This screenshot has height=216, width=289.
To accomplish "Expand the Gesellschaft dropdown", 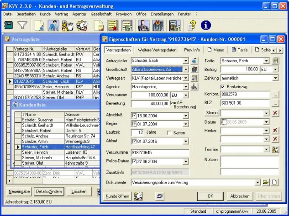I will pos(186,70).
